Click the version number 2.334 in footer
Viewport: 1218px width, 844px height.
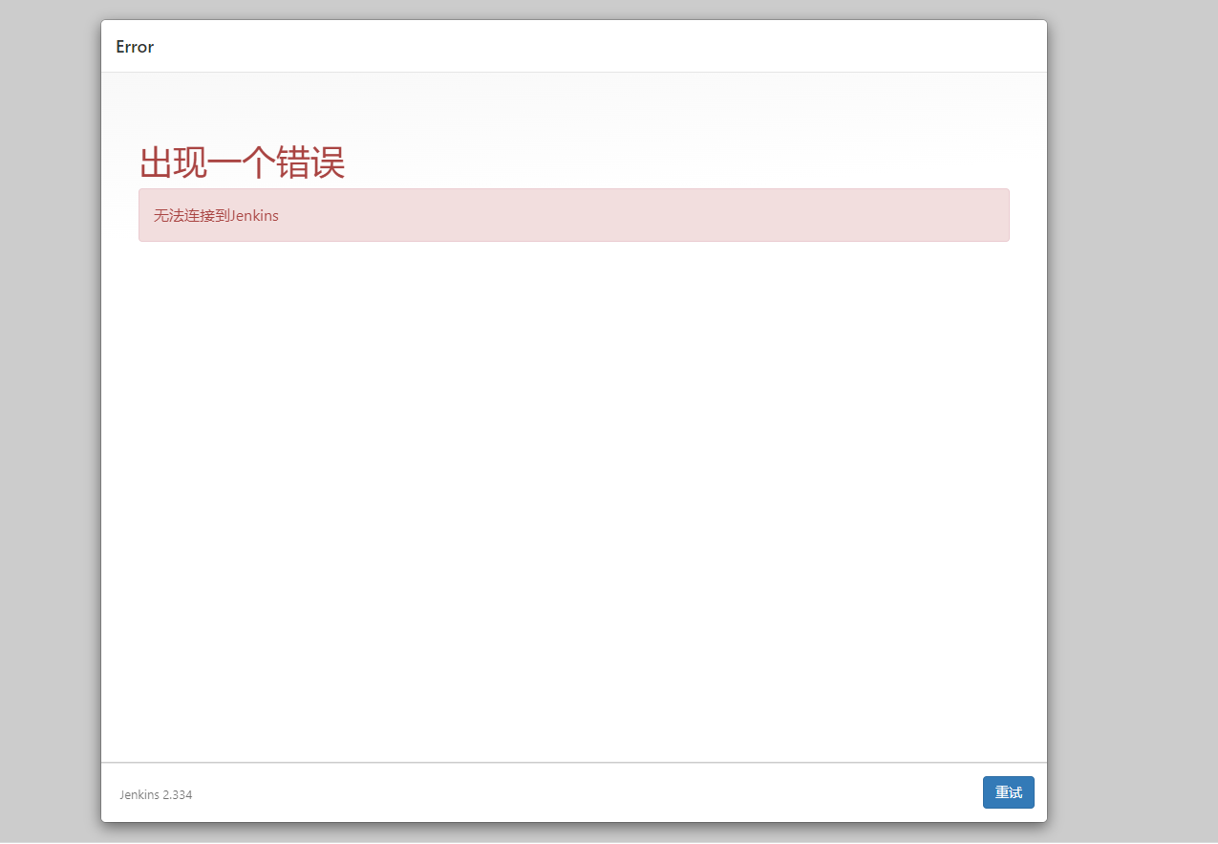178,795
